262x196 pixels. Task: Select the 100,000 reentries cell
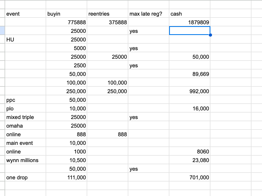[x=108, y=82]
